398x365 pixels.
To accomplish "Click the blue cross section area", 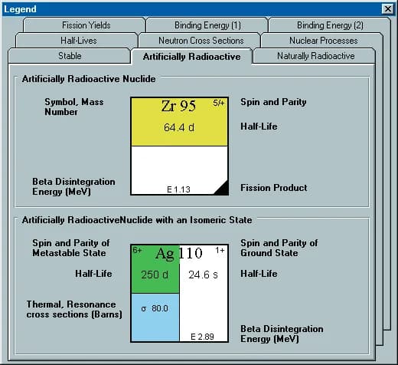I will click(x=155, y=317).
